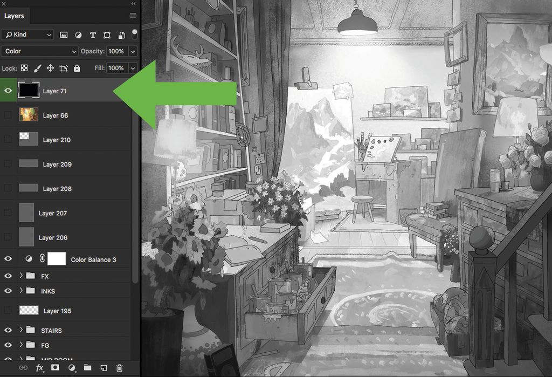Image resolution: width=552 pixels, height=377 pixels.
Task: Click the Link layers chain icon
Action: click(x=23, y=368)
